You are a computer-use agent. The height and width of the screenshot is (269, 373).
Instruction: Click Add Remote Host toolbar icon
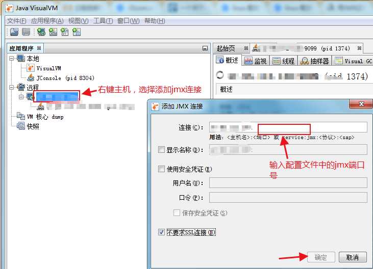pyautogui.click(x=41, y=32)
